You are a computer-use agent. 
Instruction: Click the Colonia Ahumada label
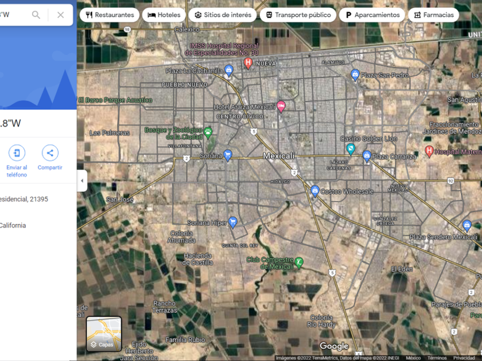(x=181, y=237)
